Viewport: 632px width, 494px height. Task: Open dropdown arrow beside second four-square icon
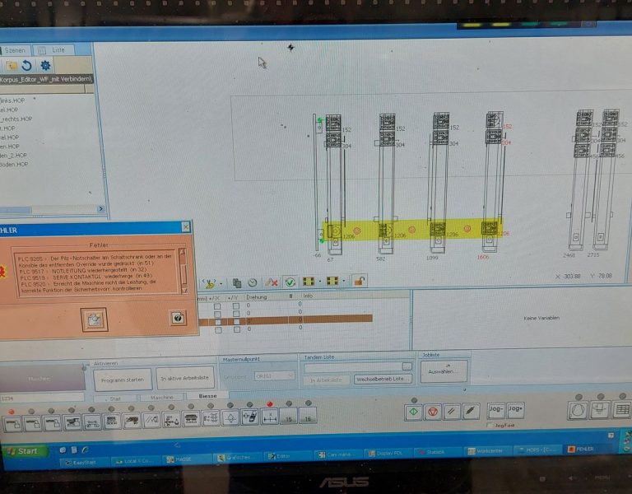coord(343,280)
